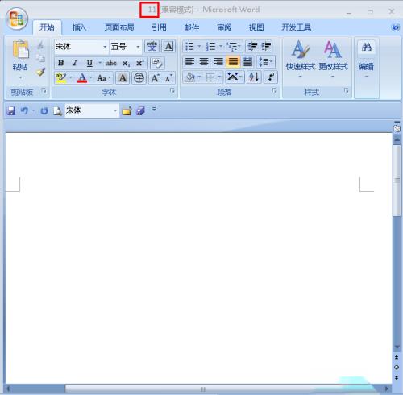Toggle Strikethrough formatting

[x=111, y=63]
